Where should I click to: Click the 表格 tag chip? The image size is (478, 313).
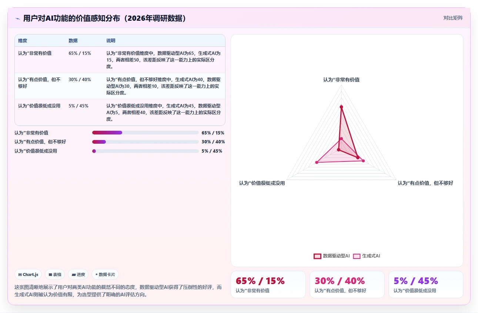55,274
